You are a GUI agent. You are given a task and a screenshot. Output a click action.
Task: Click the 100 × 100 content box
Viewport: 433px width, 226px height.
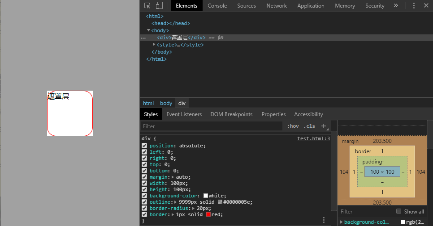click(x=382, y=172)
